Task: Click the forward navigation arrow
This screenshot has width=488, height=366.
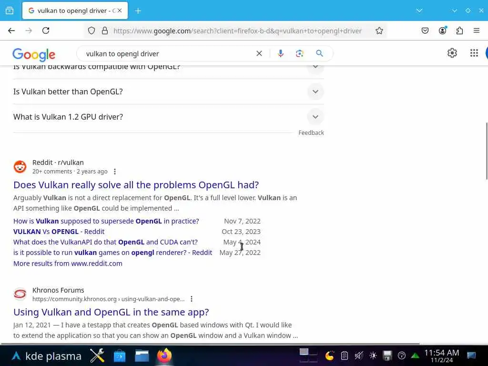Action: pyautogui.click(x=29, y=30)
